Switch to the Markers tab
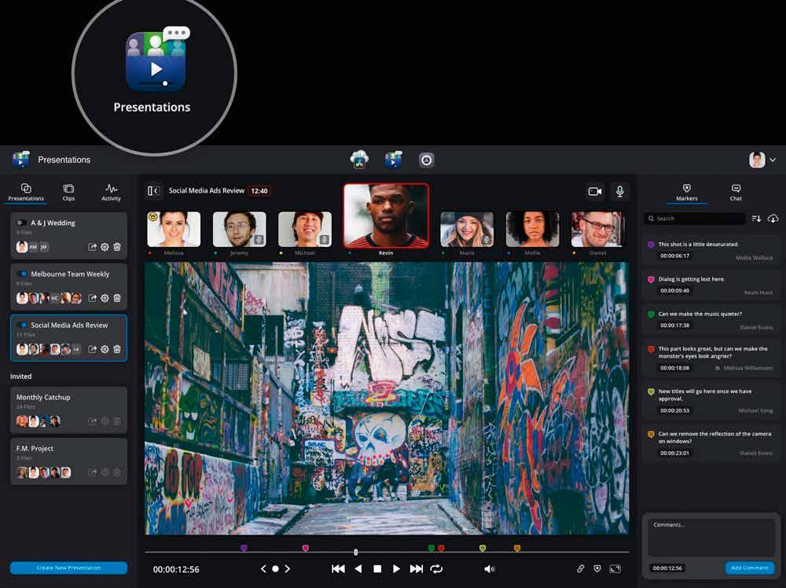The image size is (786, 588). coord(686,193)
